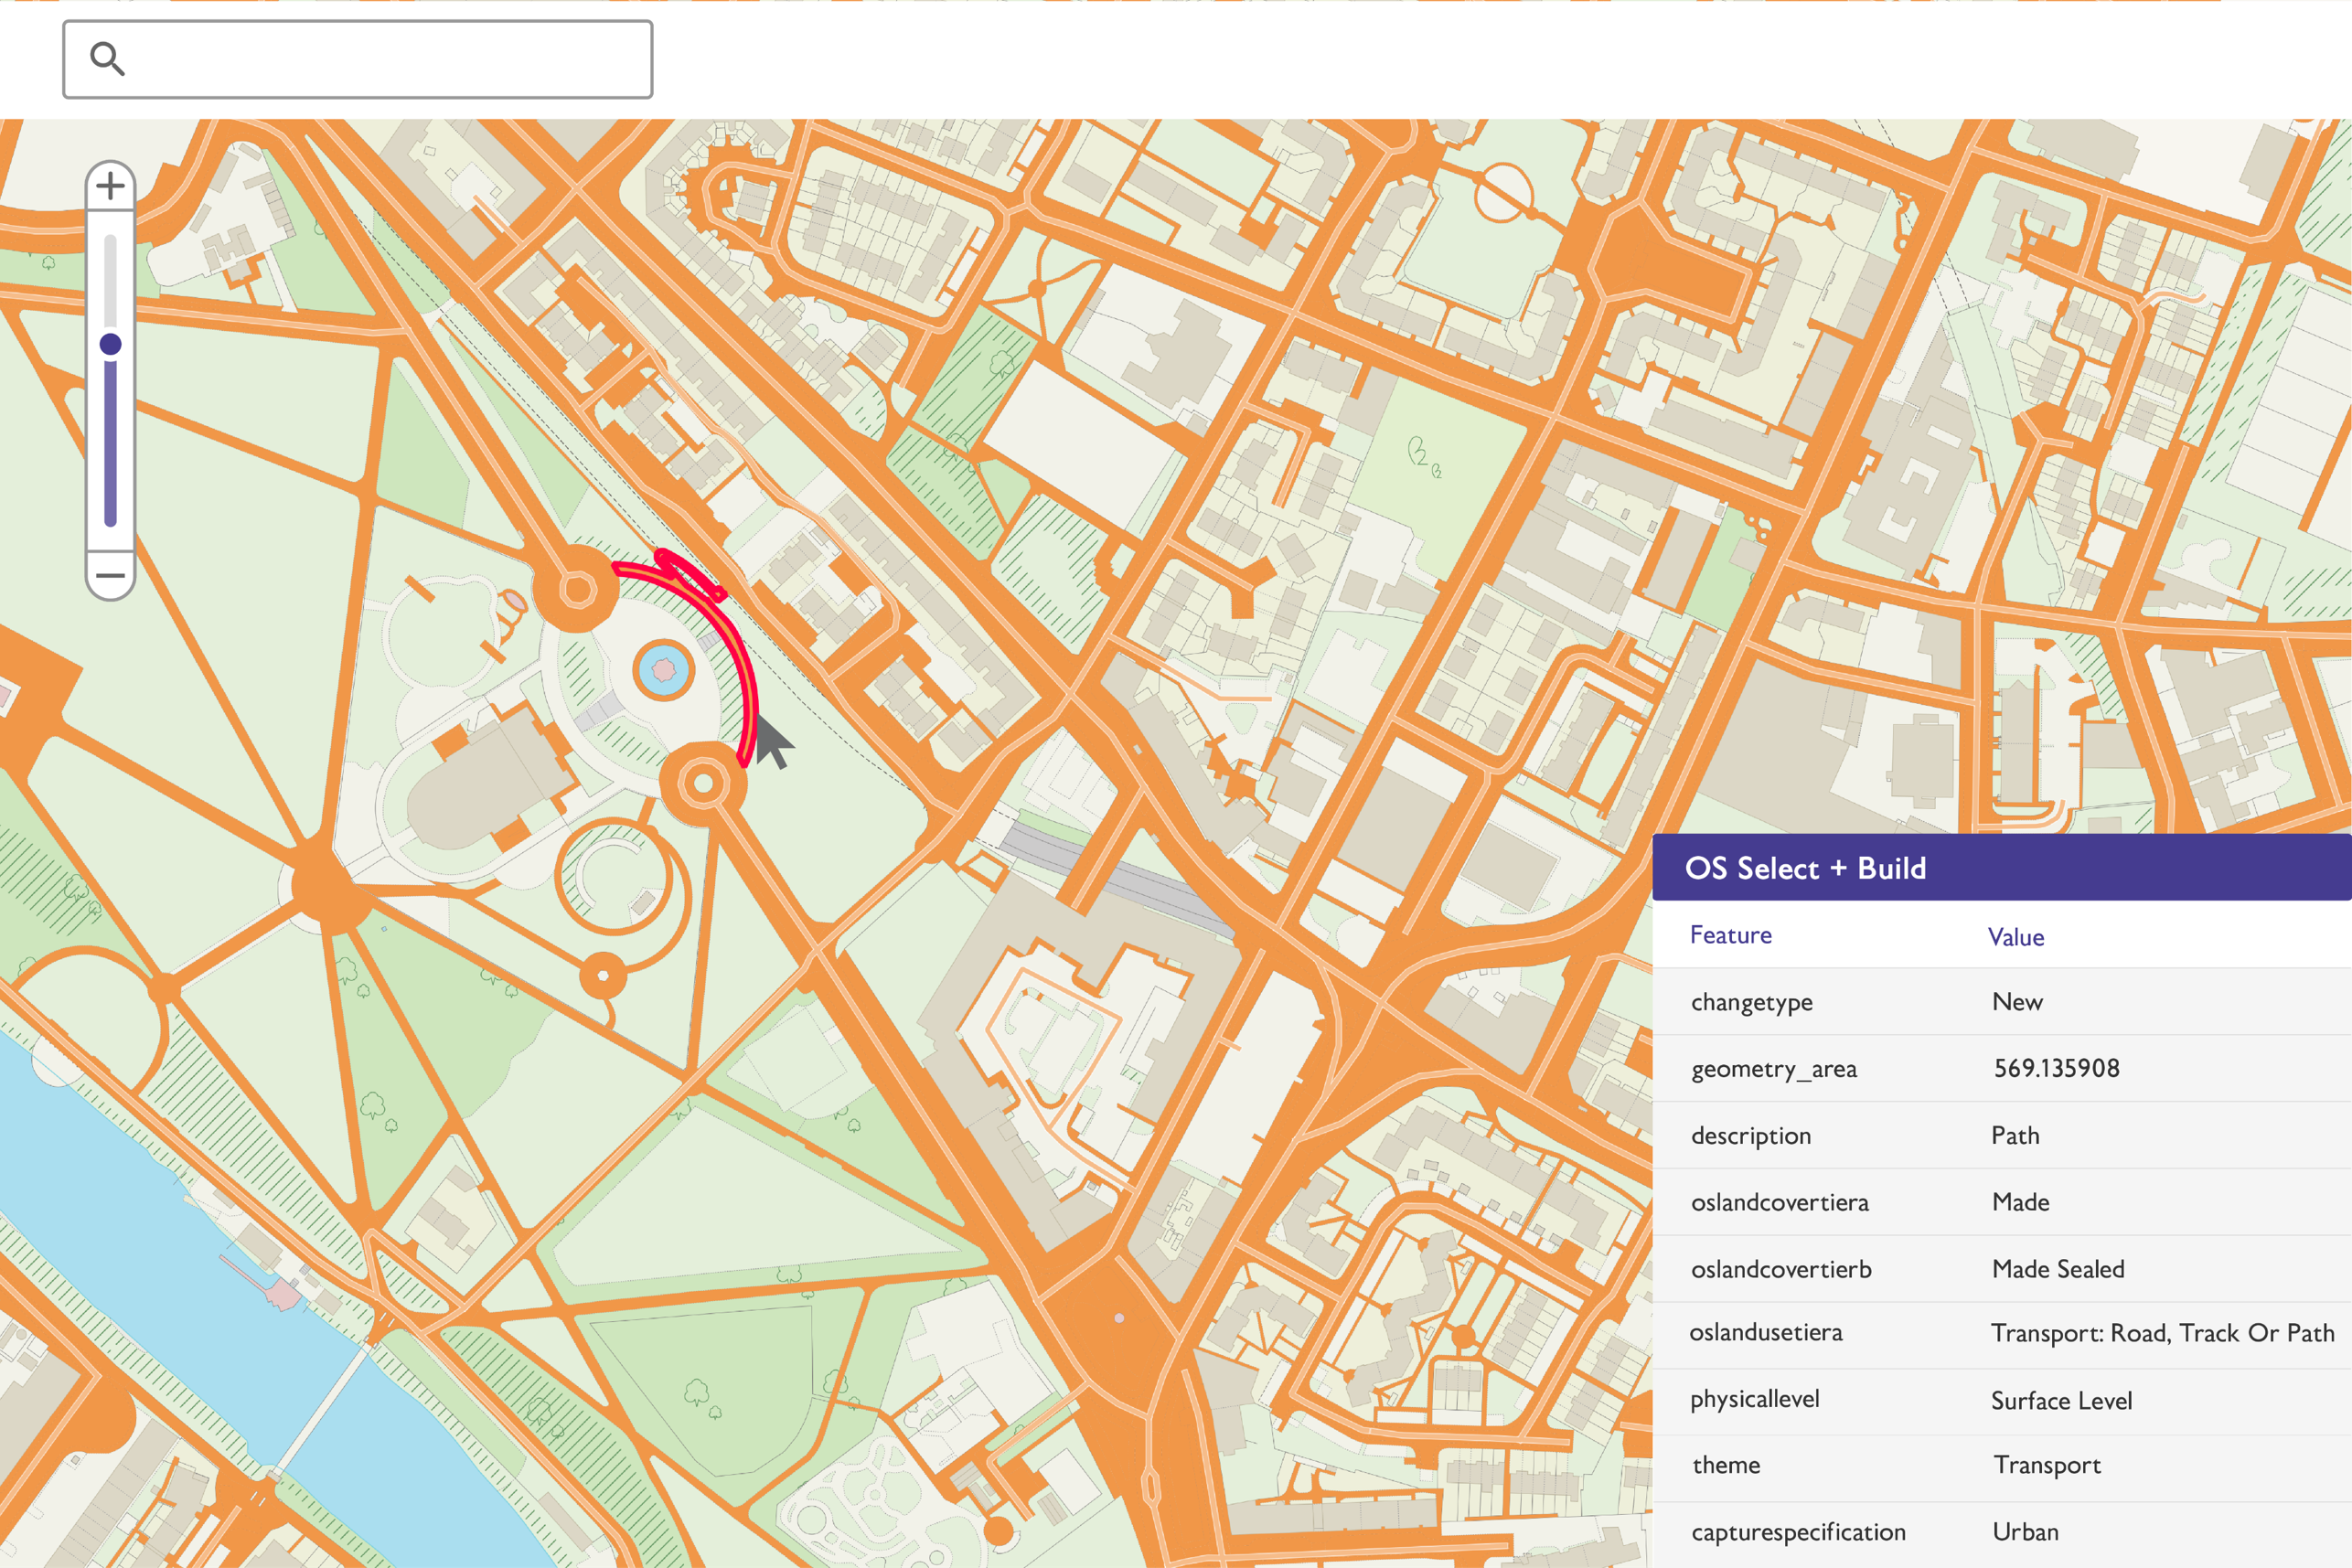Click the zoom out minus button

pos(110,576)
